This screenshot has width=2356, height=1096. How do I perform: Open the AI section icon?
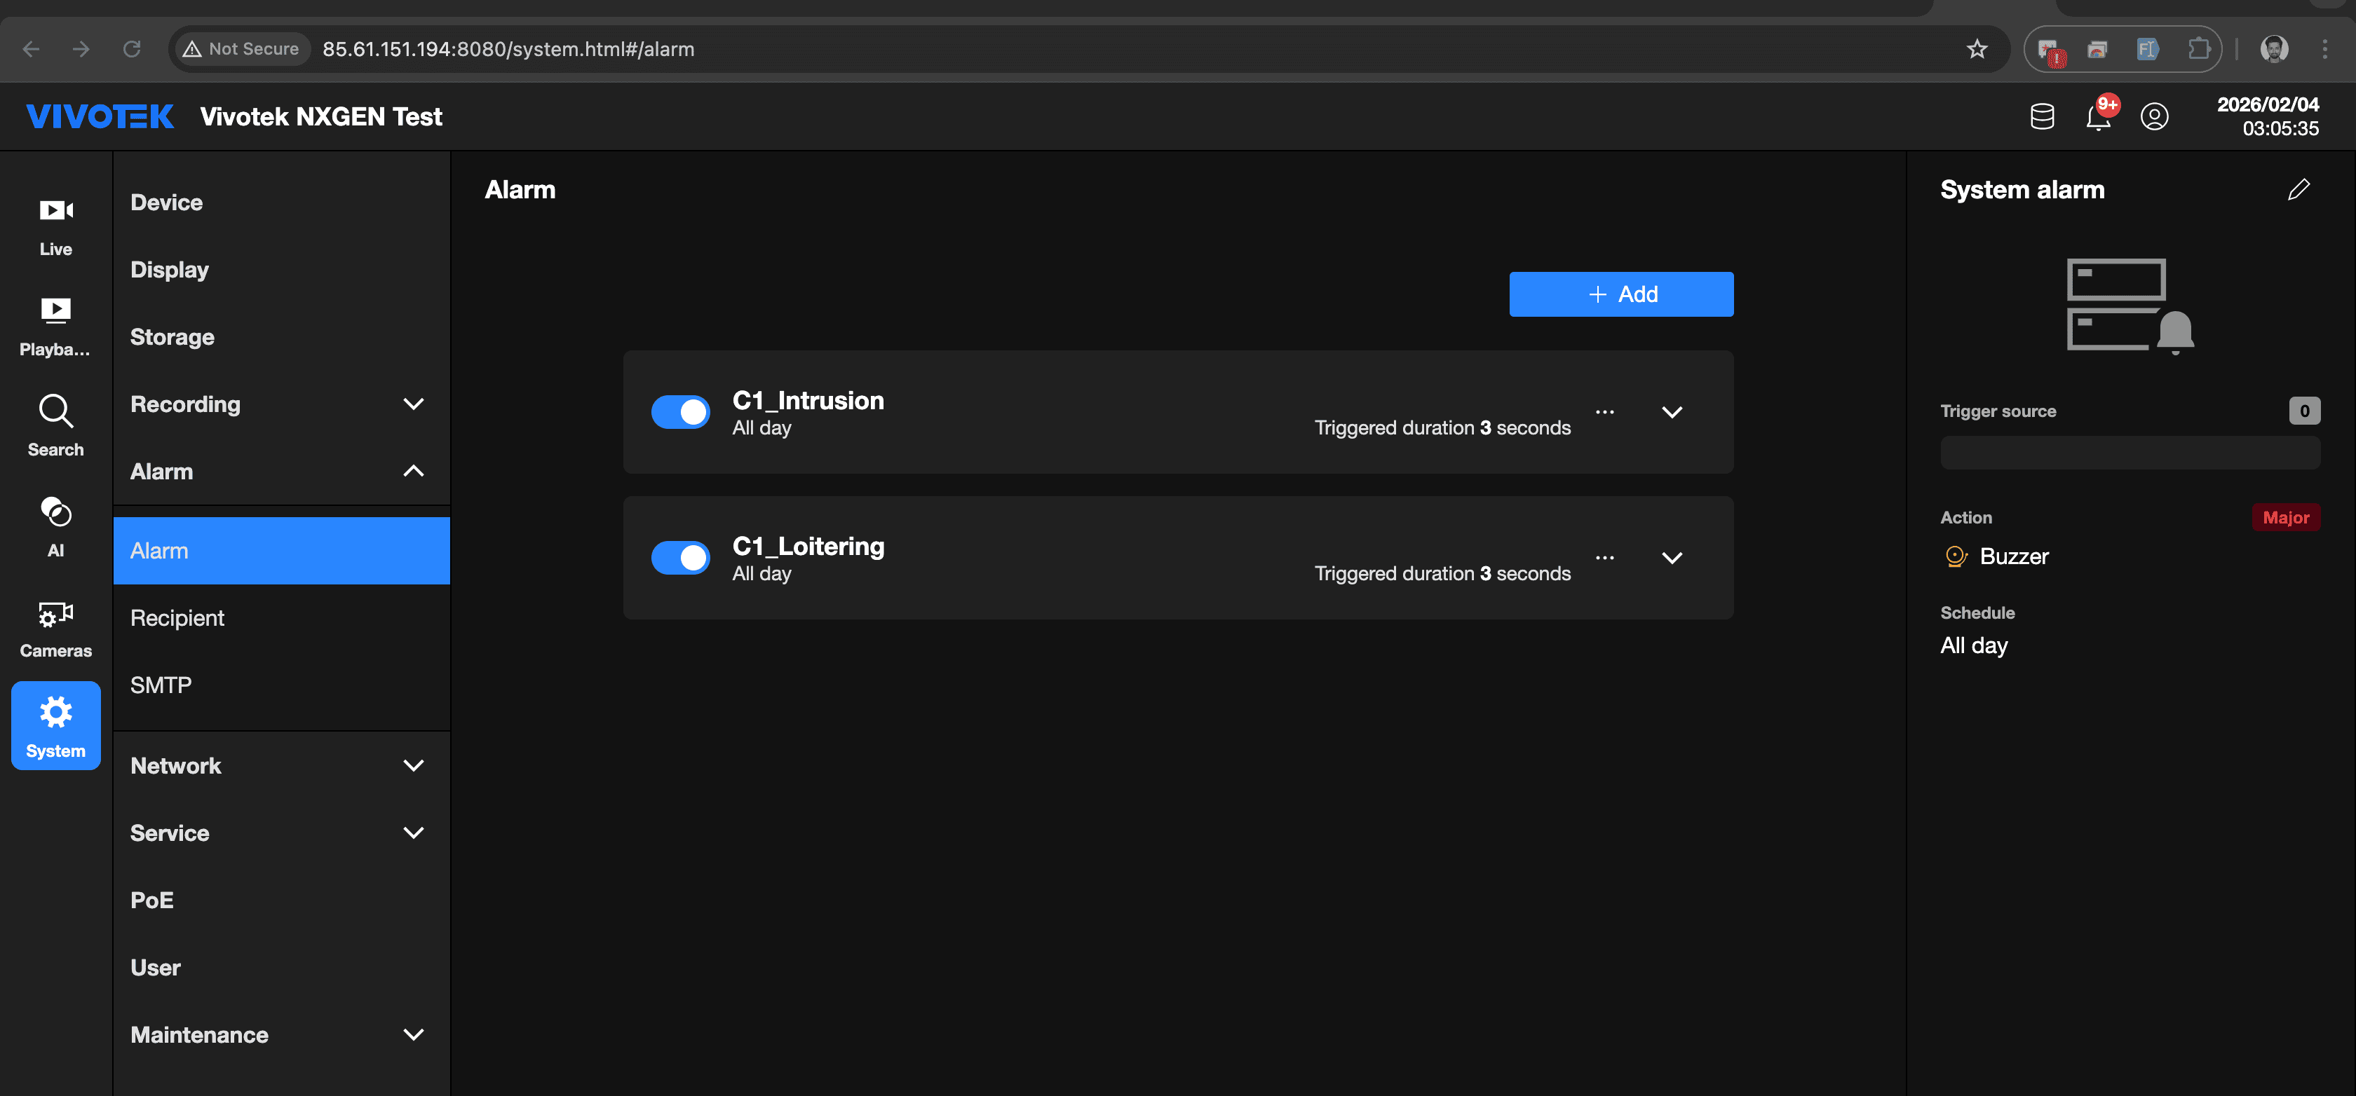click(56, 526)
